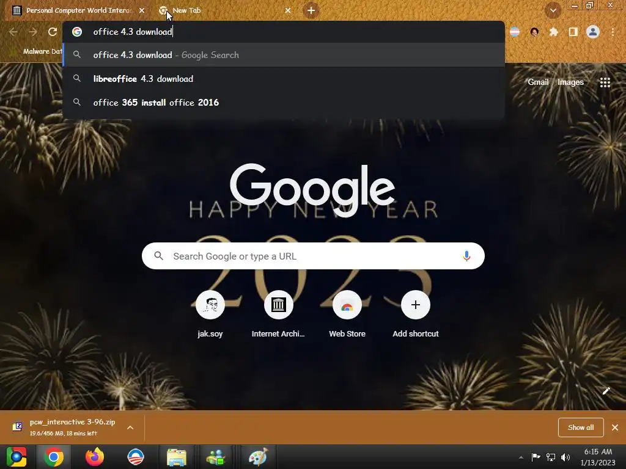Expand the tab search dropdown arrow
Screen dimensions: 626x469
[x=553, y=10]
